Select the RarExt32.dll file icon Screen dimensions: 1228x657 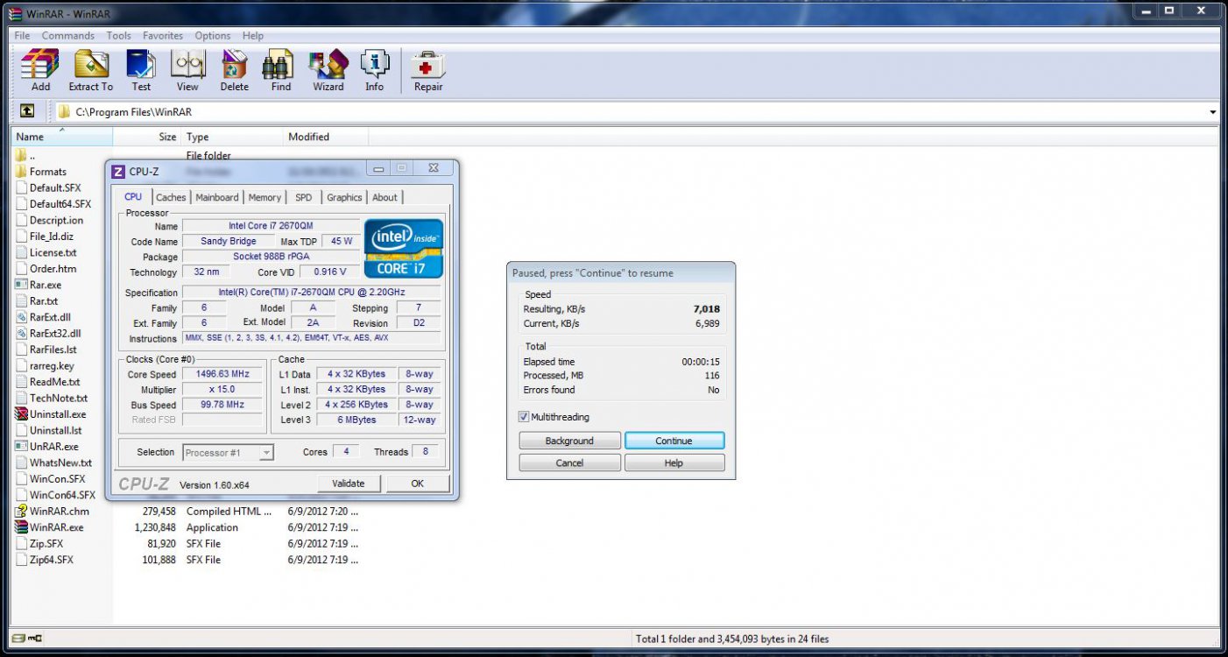tap(21, 334)
